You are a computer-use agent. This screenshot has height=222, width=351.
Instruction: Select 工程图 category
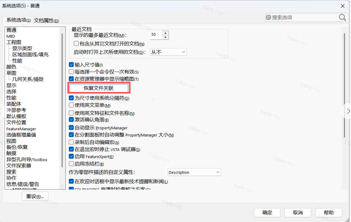coord(14,42)
